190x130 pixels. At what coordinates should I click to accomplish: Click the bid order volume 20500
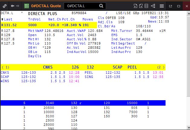point(49,108)
